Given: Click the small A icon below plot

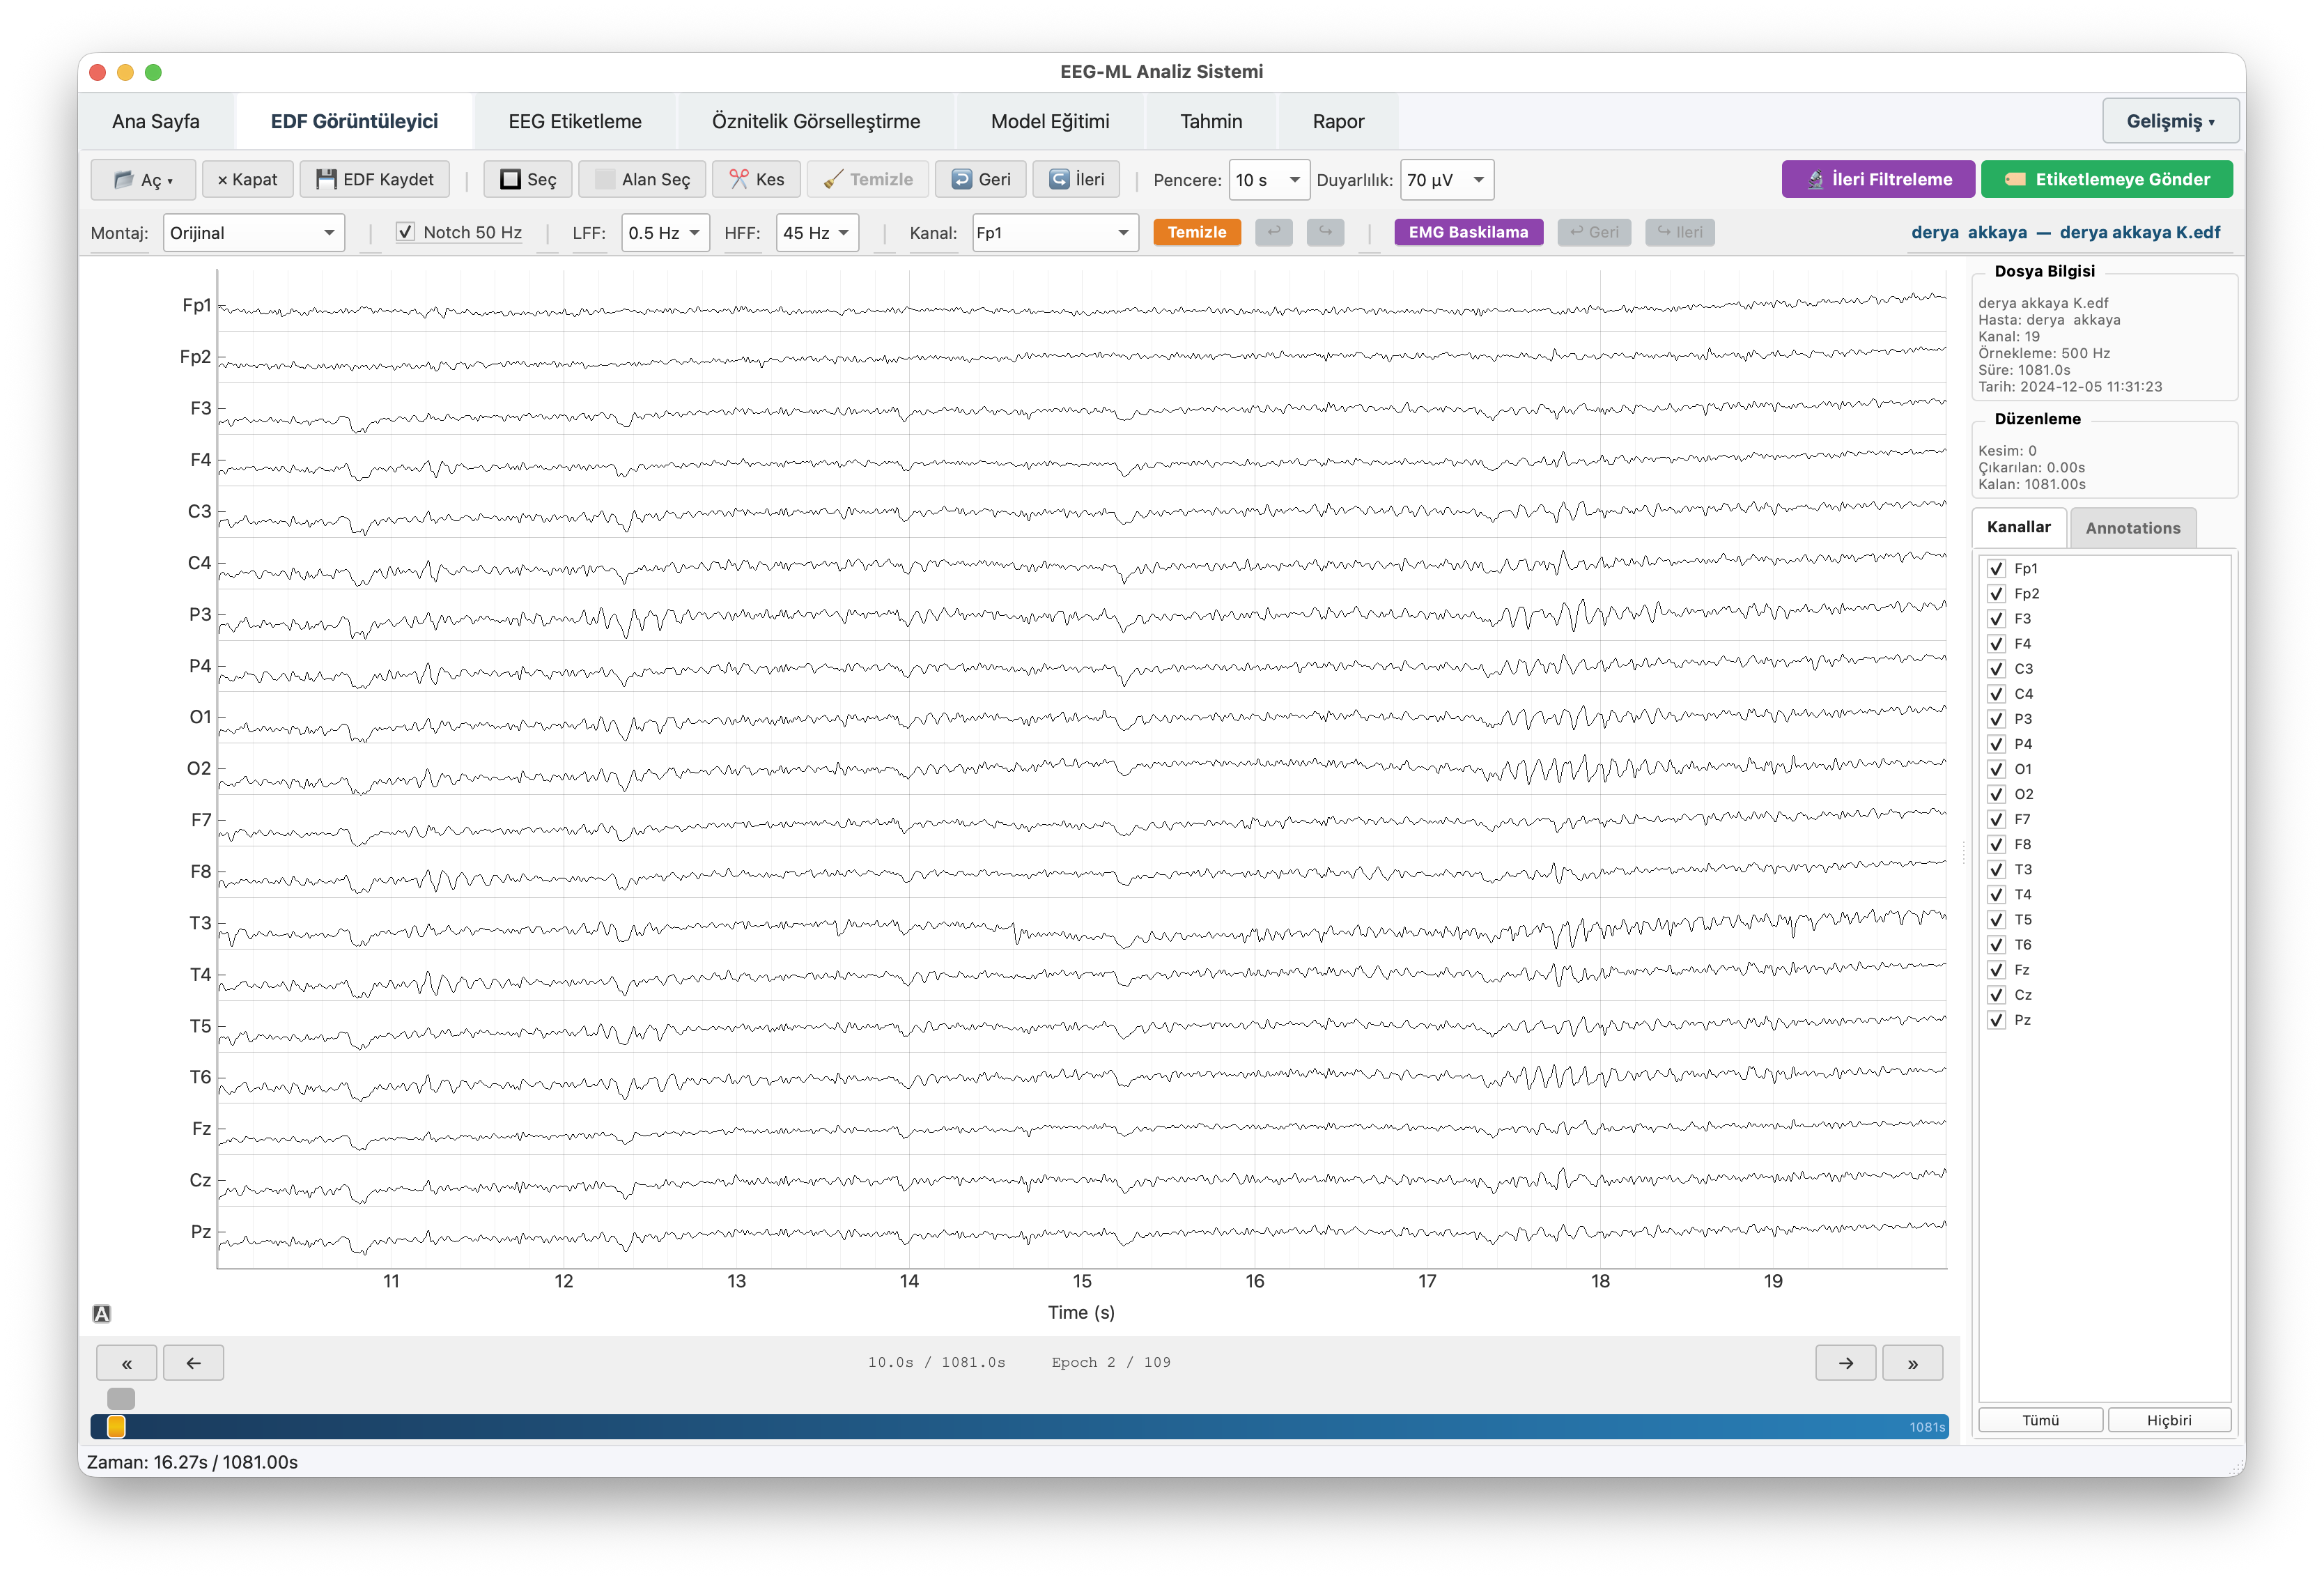Looking at the screenshot, I should click(x=101, y=1314).
